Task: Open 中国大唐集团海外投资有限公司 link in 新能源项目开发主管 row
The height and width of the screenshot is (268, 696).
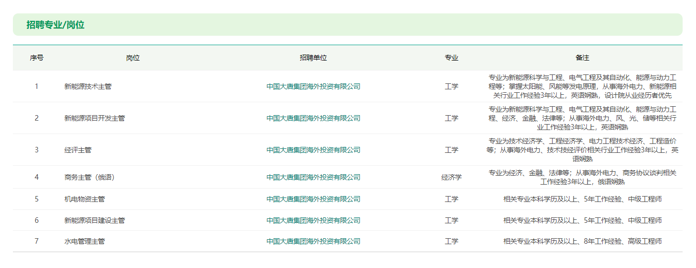Action: point(313,118)
